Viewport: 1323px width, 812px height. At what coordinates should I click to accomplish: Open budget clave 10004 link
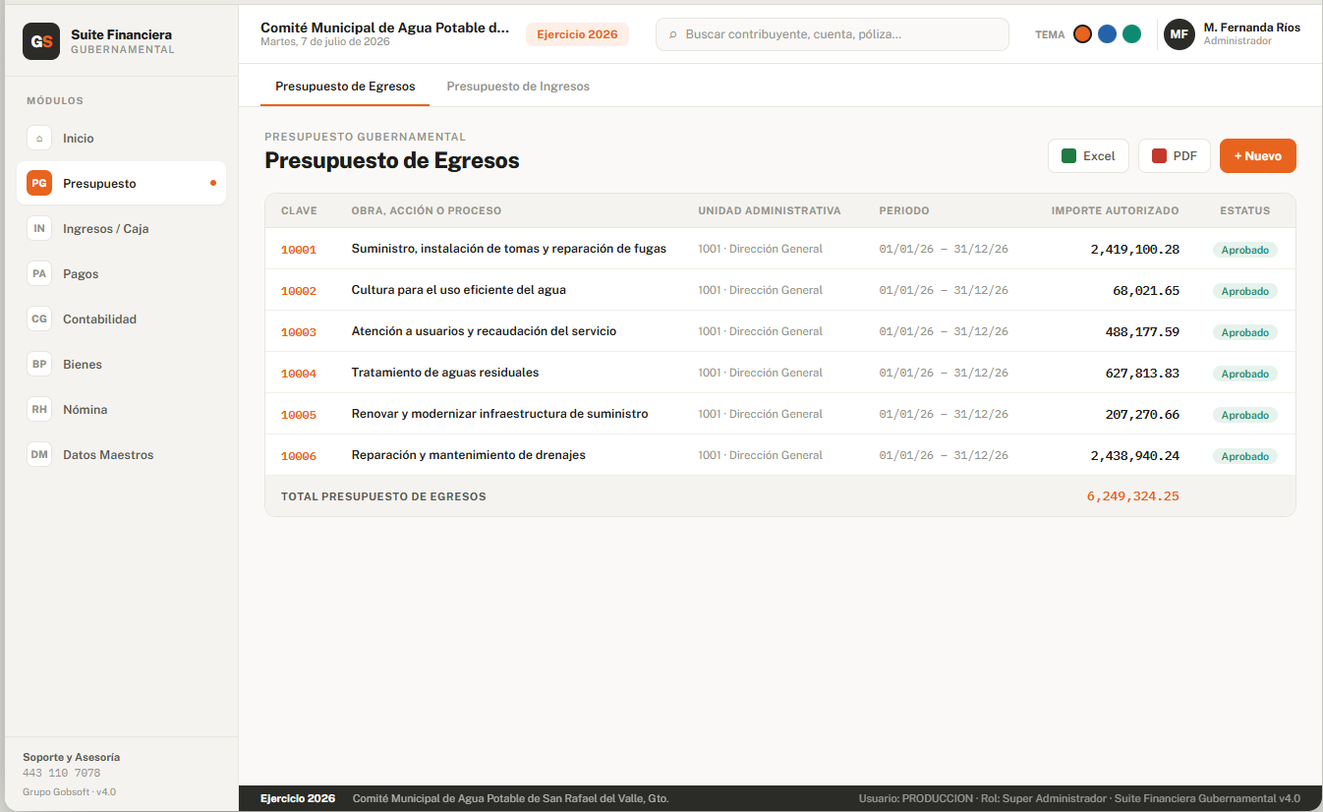(299, 374)
